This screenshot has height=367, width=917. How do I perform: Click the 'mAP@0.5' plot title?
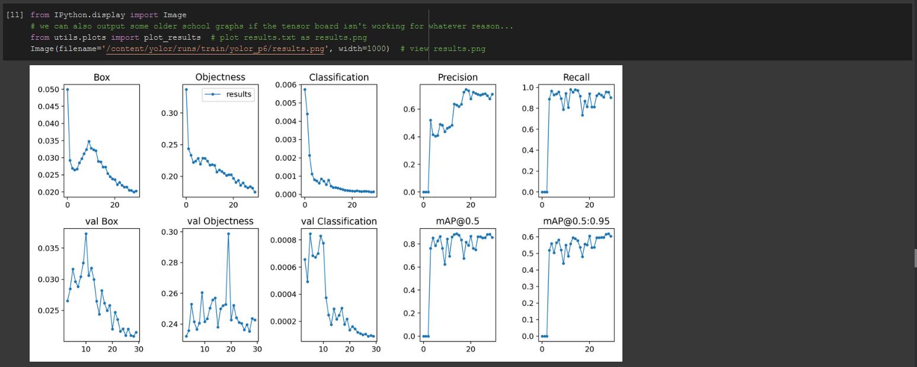458,221
